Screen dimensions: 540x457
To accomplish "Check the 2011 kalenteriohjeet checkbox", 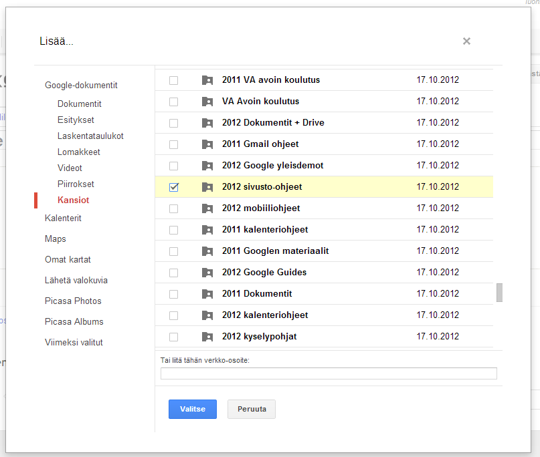I will point(174,230).
